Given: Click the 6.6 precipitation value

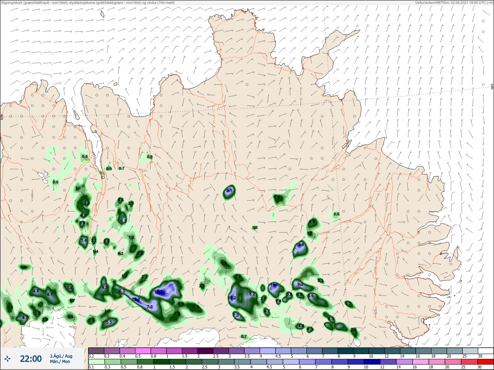Looking at the screenshot, I should (311, 295).
